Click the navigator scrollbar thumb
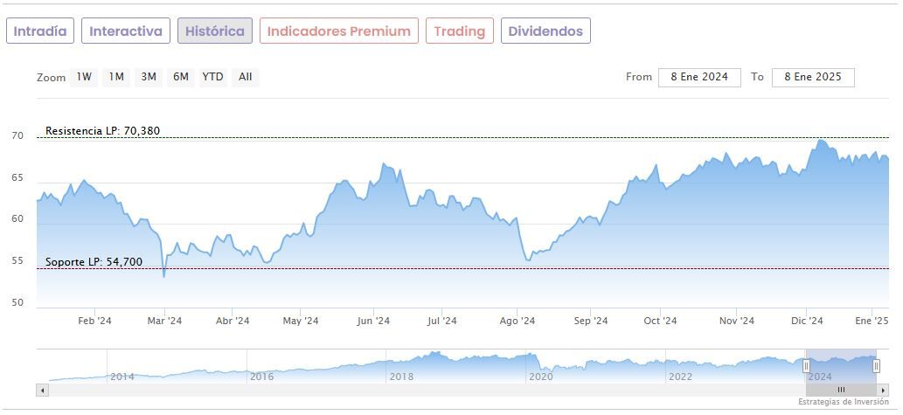 click(841, 390)
